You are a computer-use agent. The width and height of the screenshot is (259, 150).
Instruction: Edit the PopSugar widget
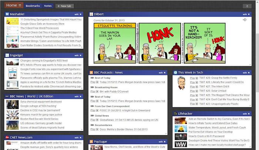(x=161, y=142)
